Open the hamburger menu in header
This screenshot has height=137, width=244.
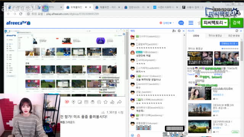tap(191, 23)
